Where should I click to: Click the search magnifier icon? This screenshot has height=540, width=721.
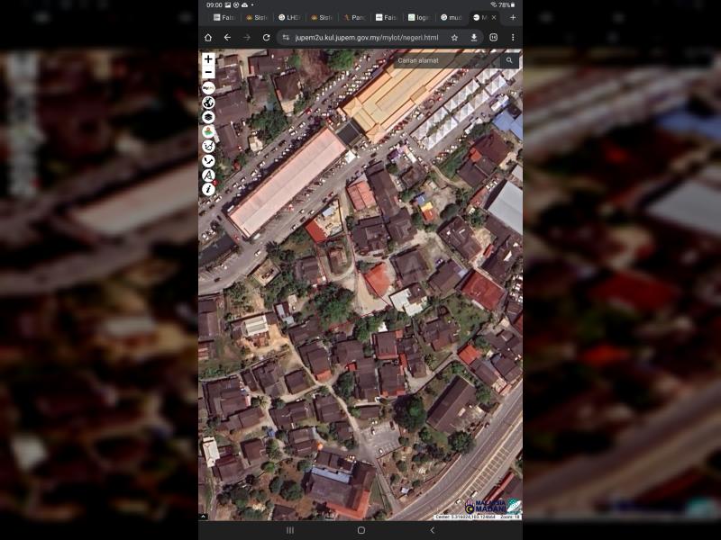[x=509, y=61]
